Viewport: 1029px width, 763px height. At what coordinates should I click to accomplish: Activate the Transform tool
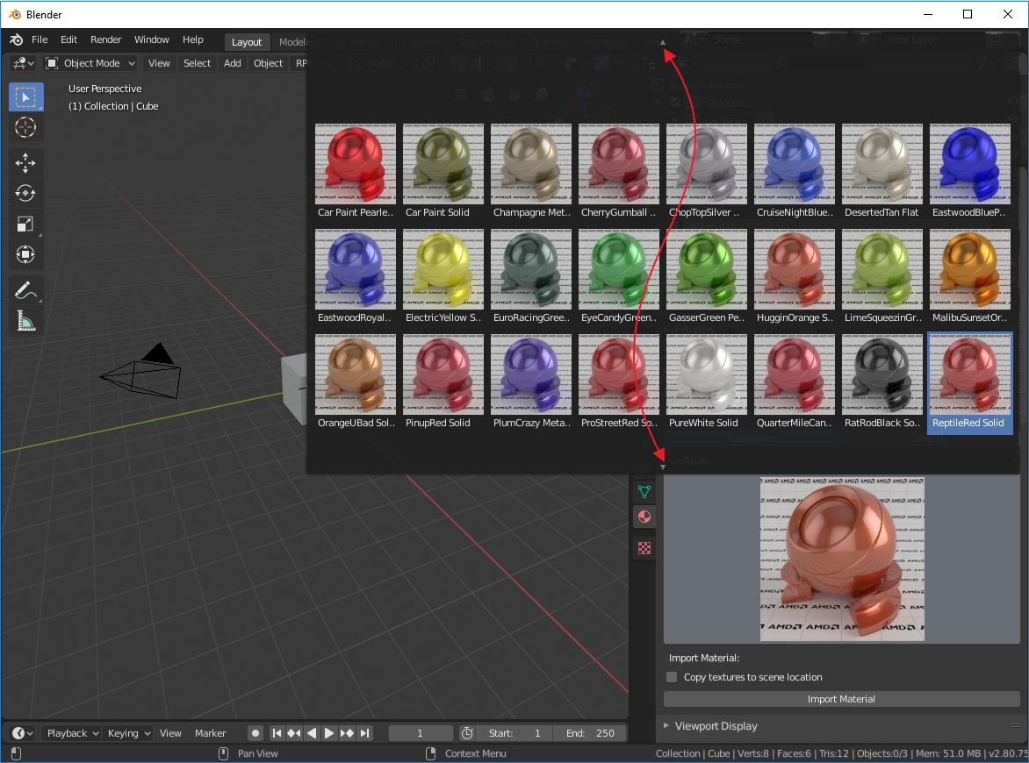[25, 254]
